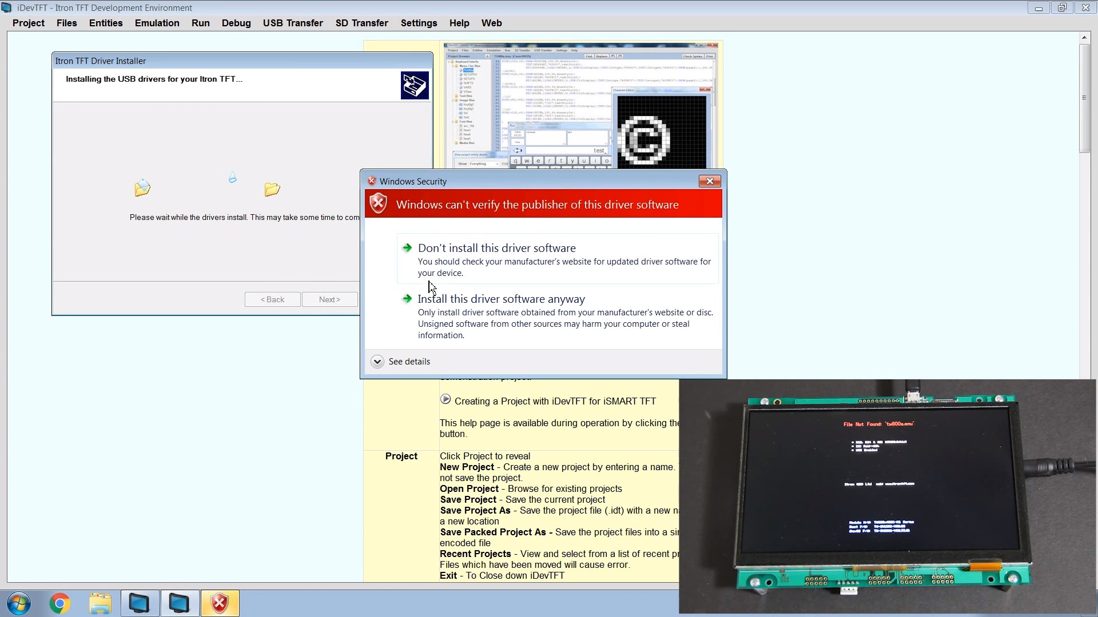
Task: Select second iDevTFT taskbar window icon
Action: [x=180, y=603]
